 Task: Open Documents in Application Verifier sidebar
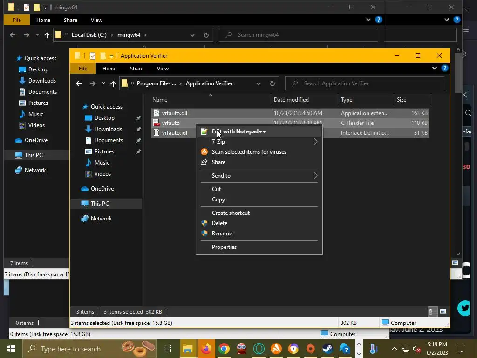pos(109,140)
